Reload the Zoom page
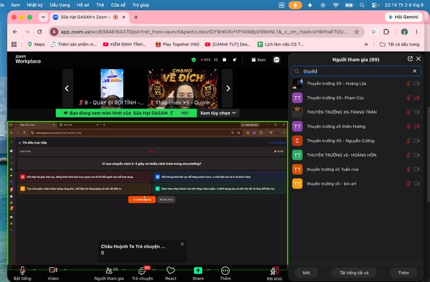The image size is (430, 282). (39, 32)
